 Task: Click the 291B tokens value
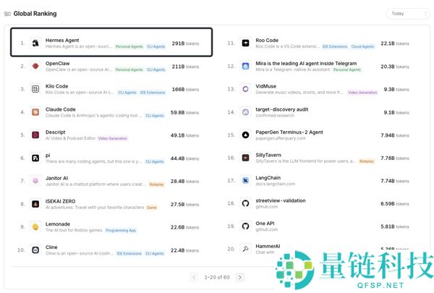pos(185,43)
